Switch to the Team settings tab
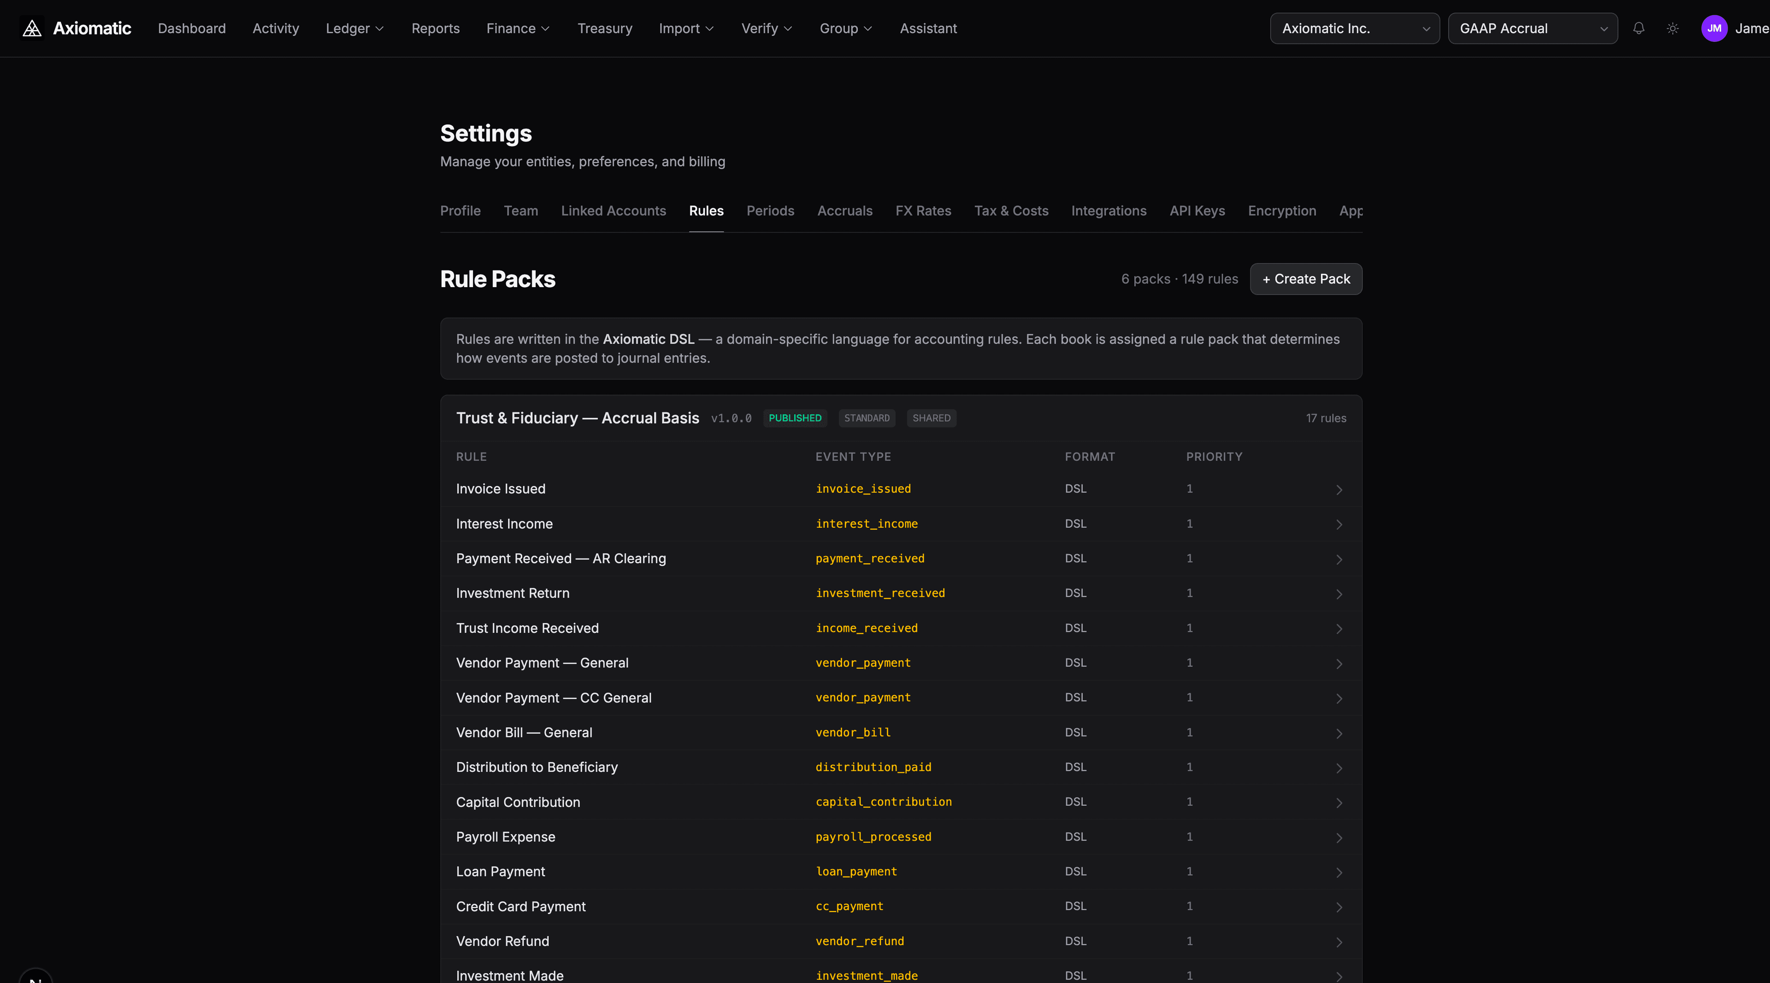 click(x=521, y=211)
